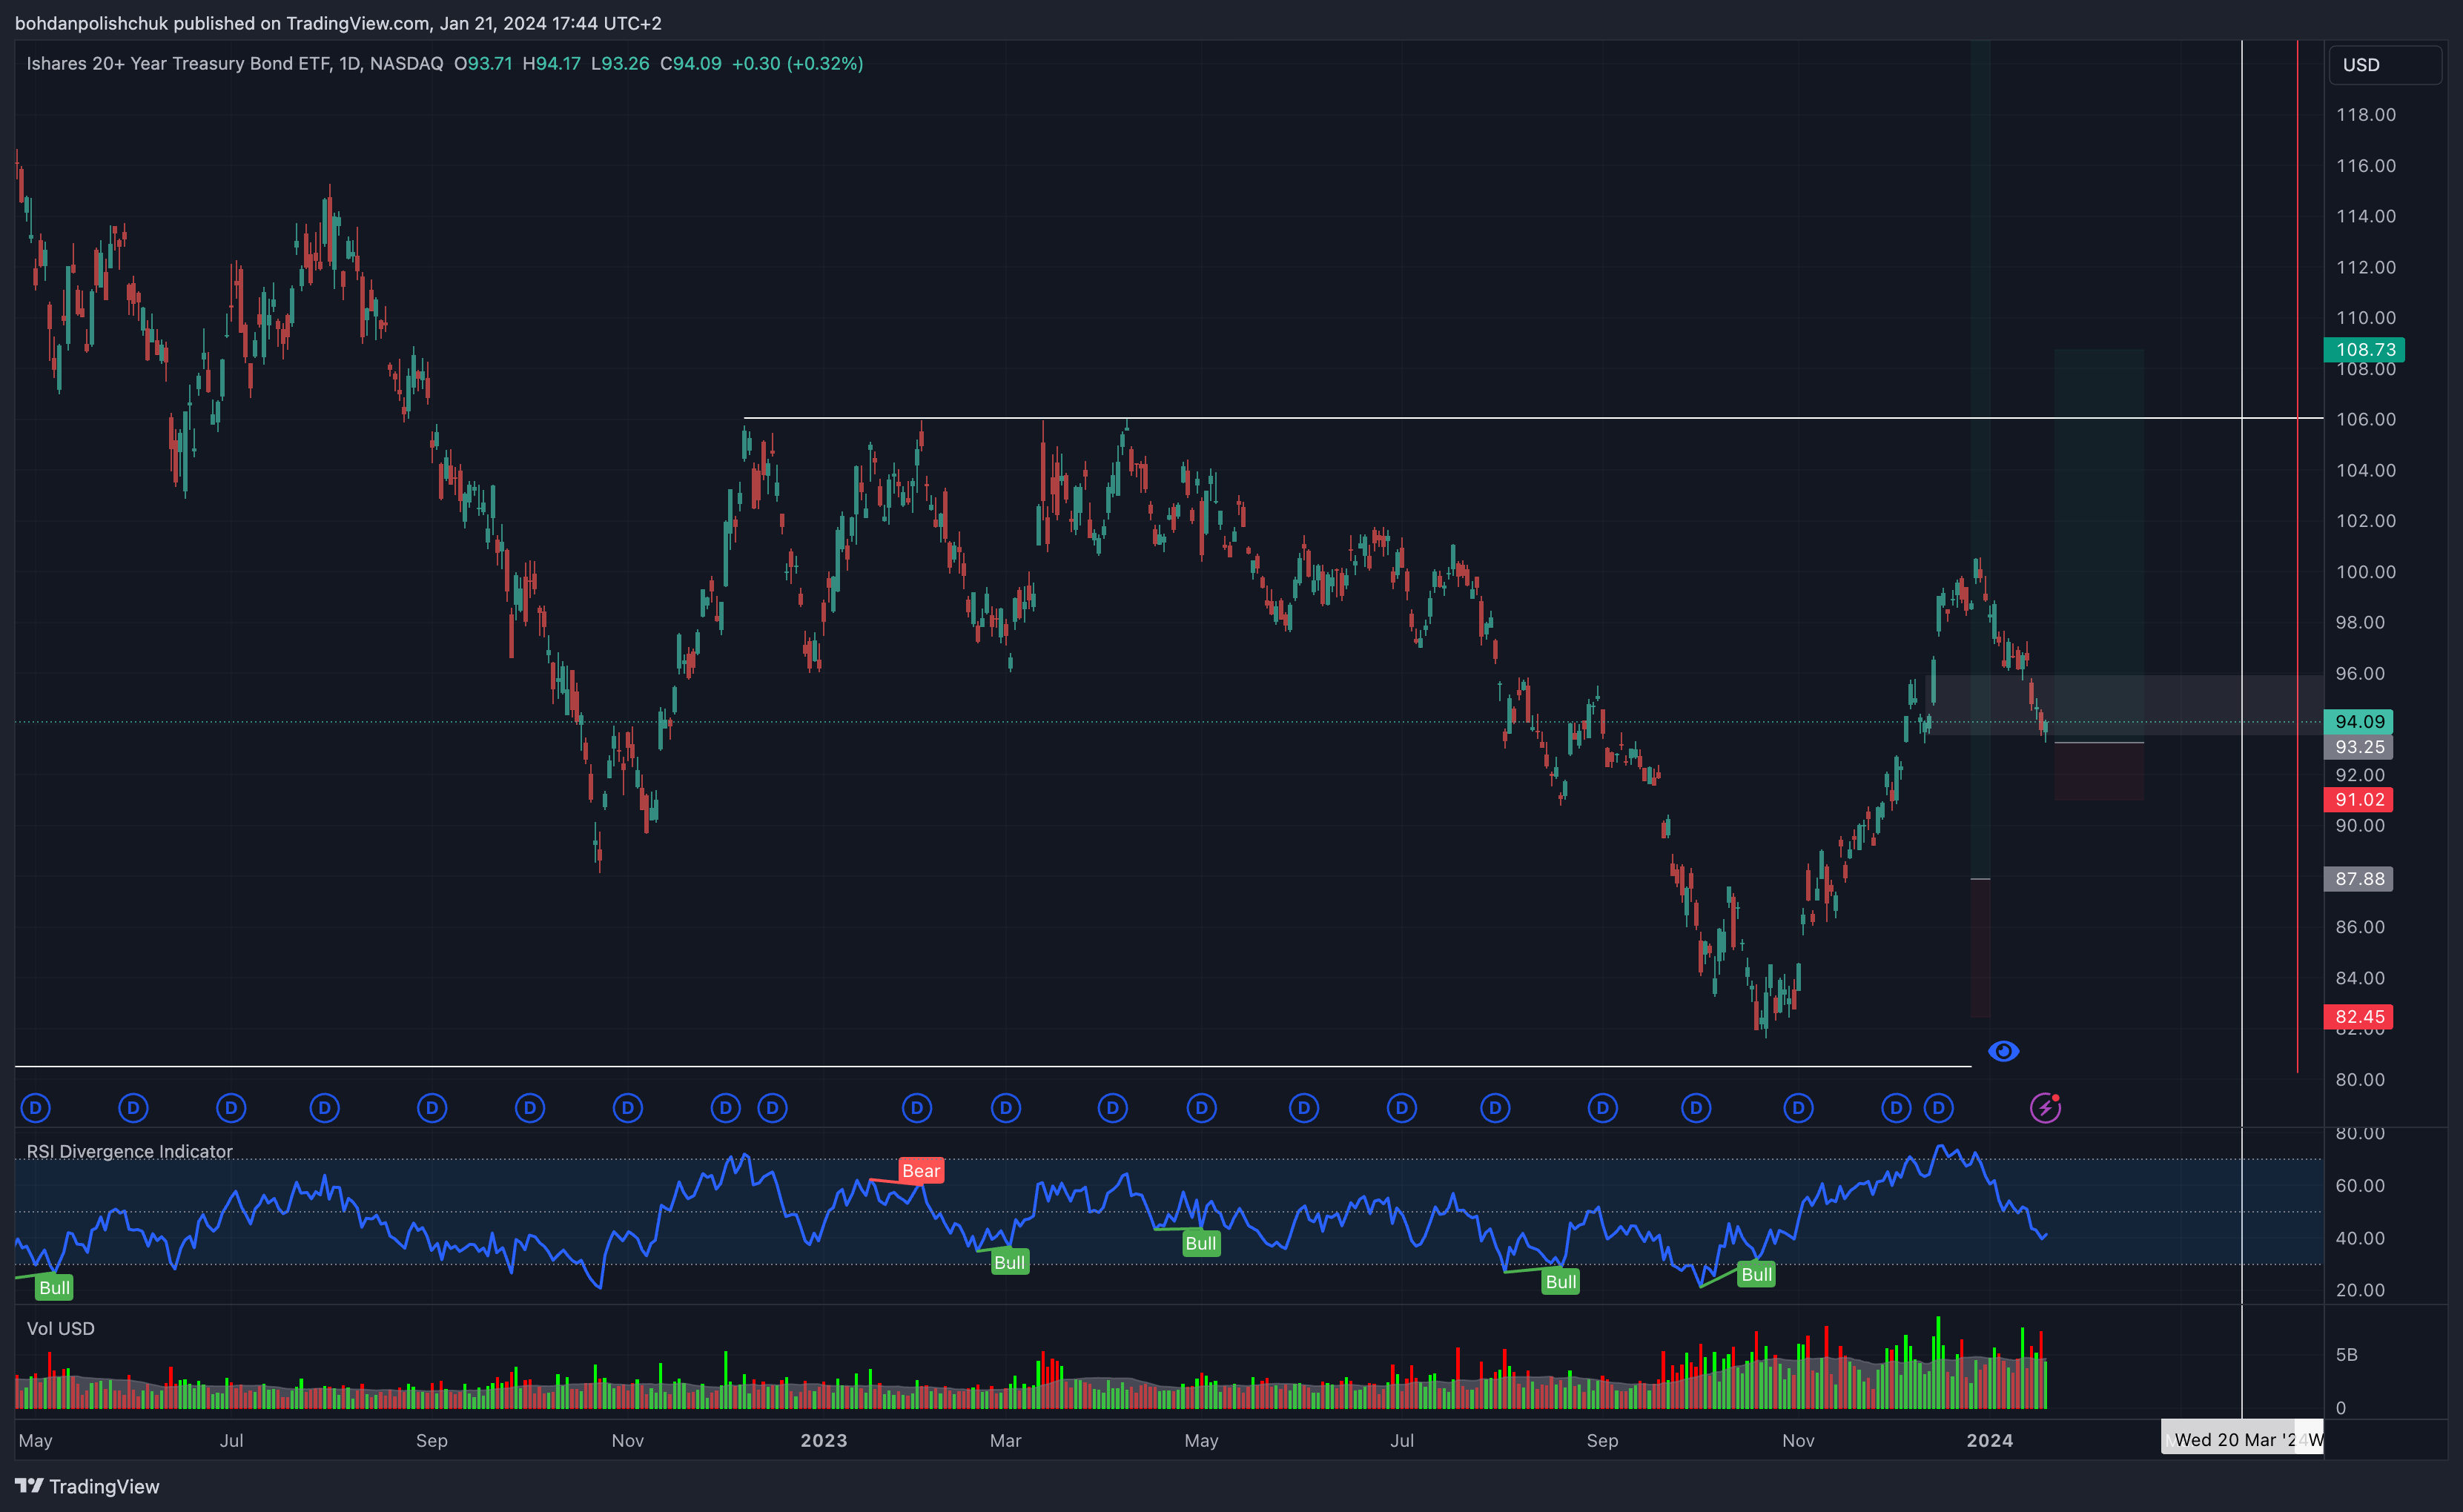Click the 118.00 price axis label
2463x1512 pixels.
2366,115
